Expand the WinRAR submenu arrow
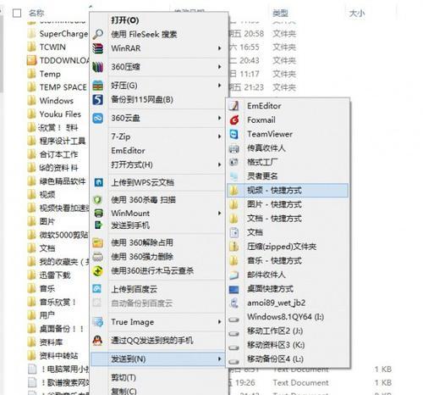 tap(220, 48)
